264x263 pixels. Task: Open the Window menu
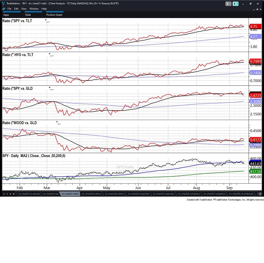tap(34, 9)
